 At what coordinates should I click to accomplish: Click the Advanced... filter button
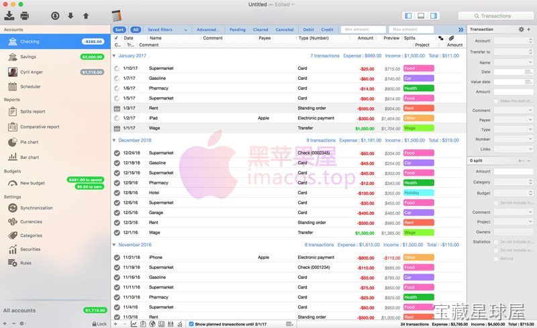208,30
